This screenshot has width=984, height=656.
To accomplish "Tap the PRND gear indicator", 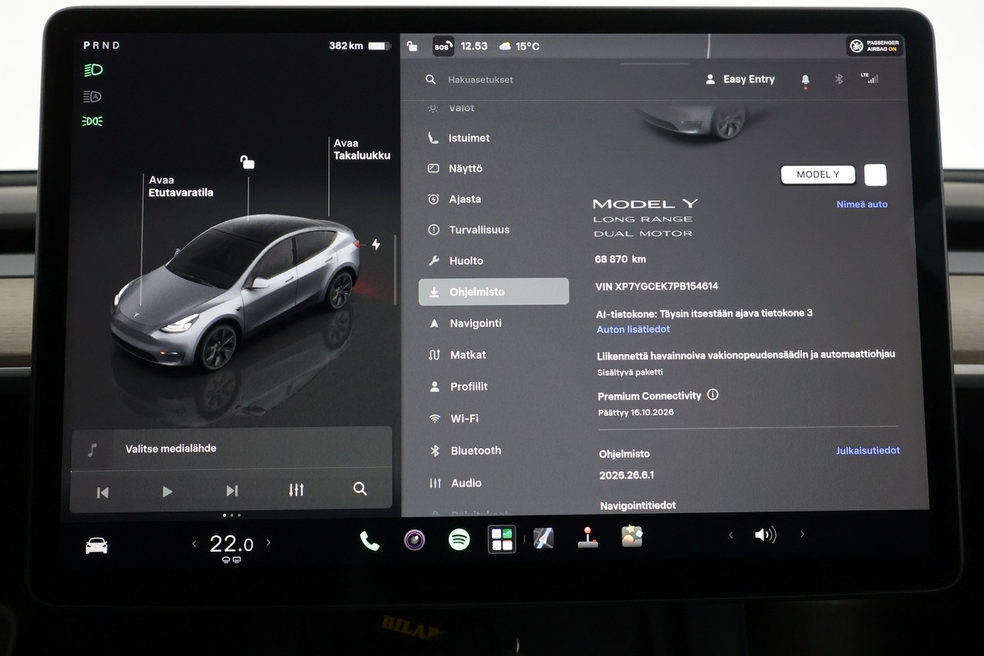I will [x=102, y=45].
